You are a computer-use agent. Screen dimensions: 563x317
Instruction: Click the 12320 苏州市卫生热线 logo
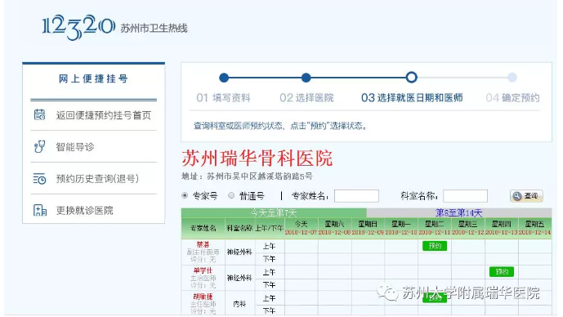(115, 27)
